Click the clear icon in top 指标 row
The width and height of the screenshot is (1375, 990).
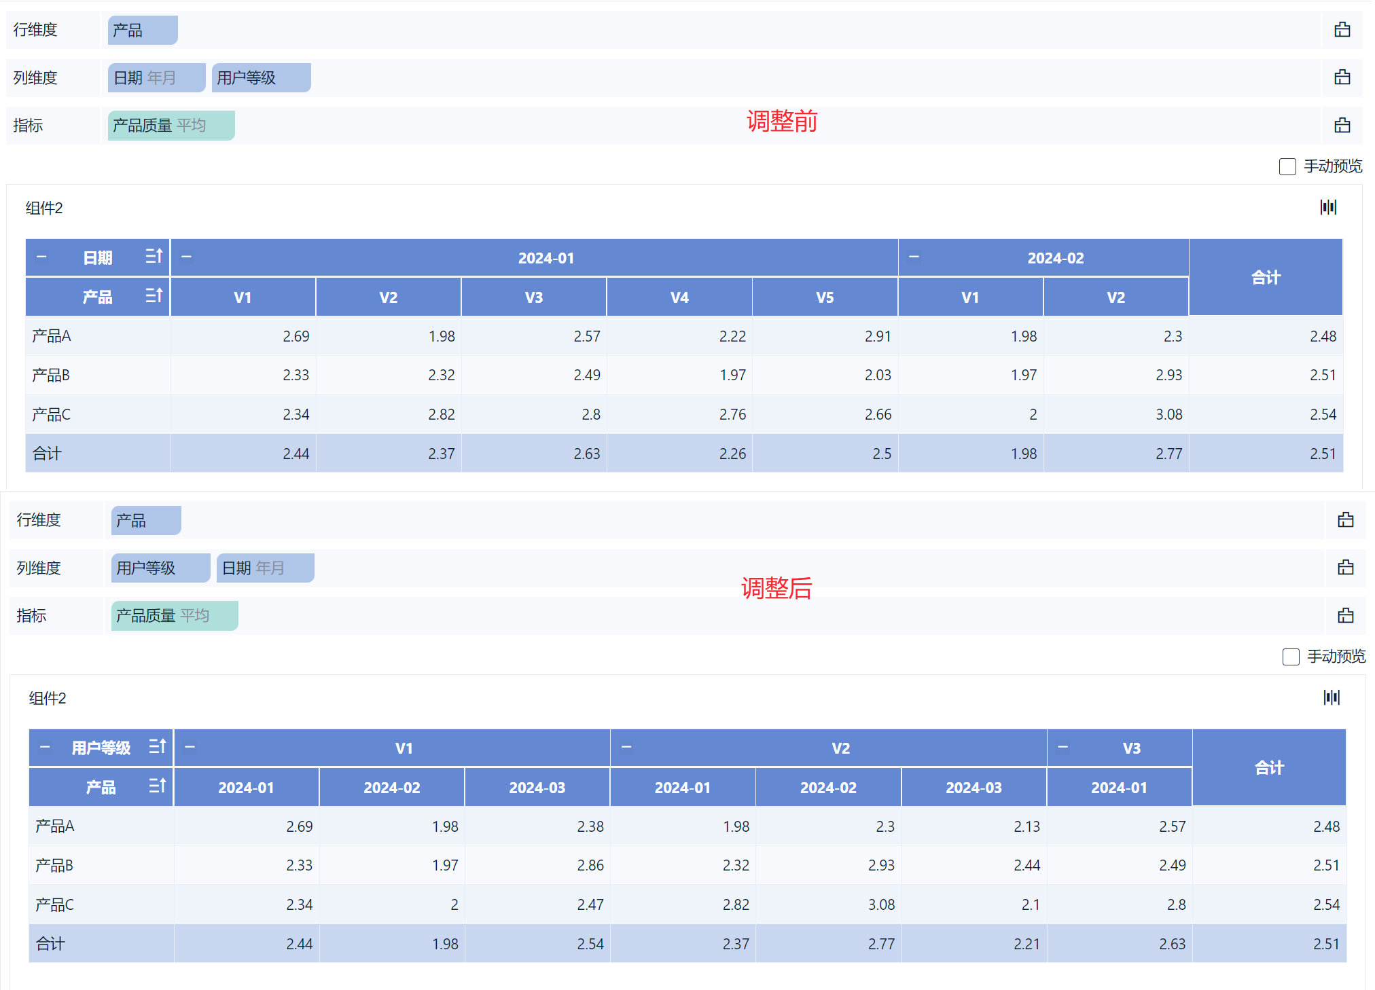point(1342,126)
